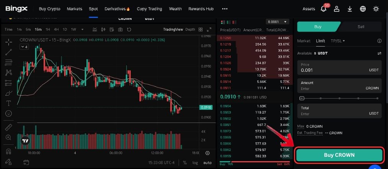Reset the chart with refresh icon

coord(129,29)
